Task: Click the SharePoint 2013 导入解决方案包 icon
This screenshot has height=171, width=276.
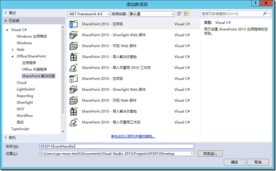Action: click(x=74, y=57)
